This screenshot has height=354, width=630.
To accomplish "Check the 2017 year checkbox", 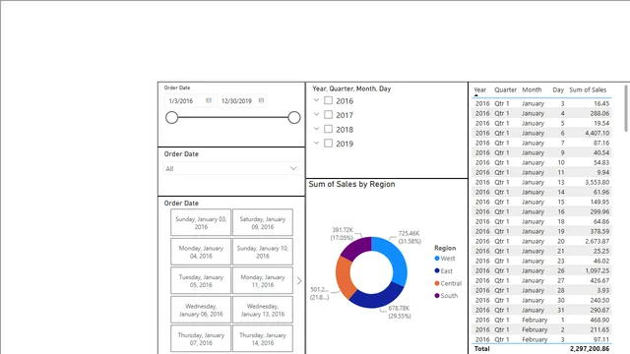I will (x=328, y=115).
